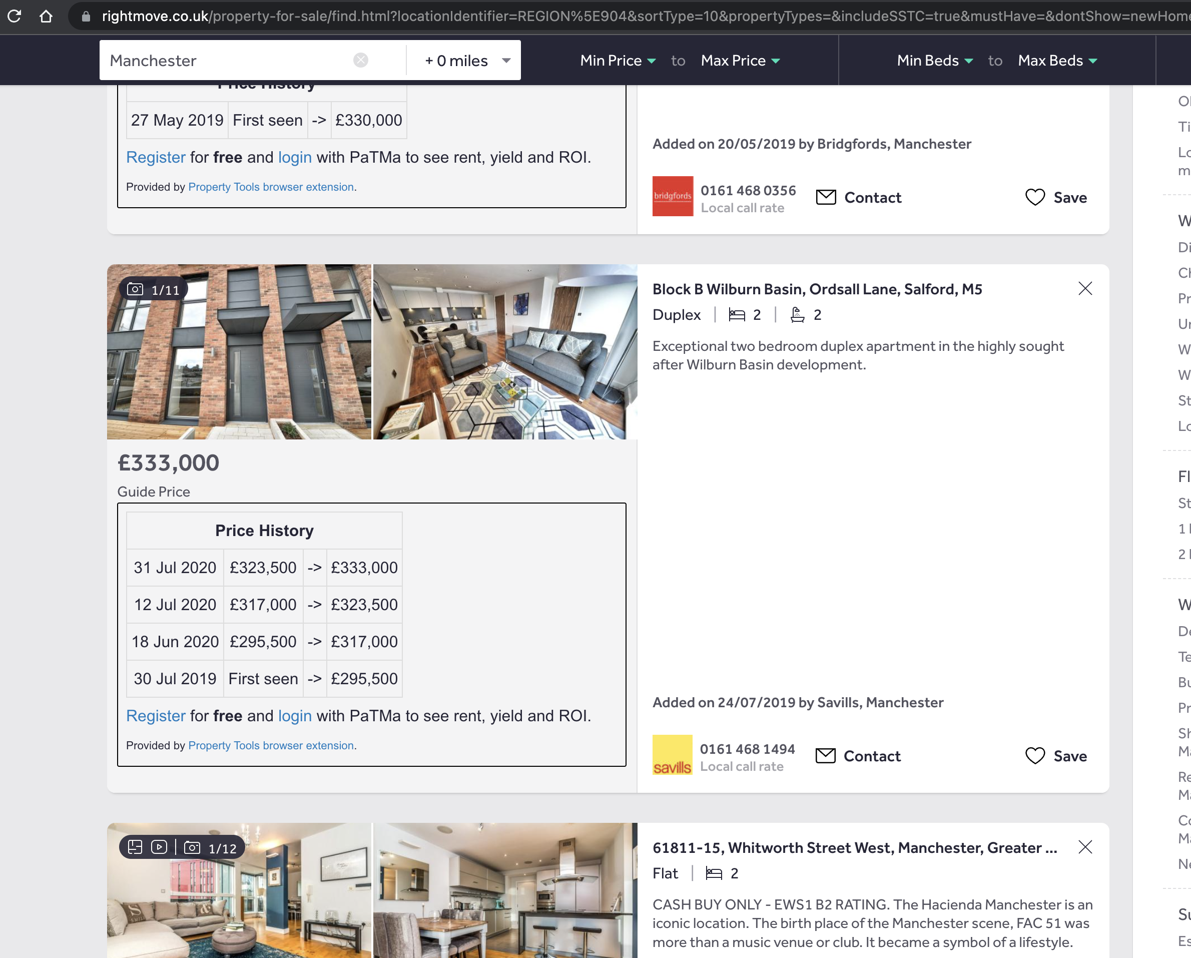The image size is (1191, 958).
Task: Toggle Save heart on Bridgfords listing
Action: 1035,197
